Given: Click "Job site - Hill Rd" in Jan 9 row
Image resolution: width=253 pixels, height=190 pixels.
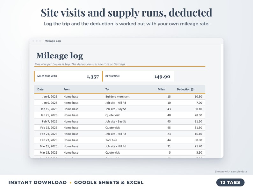Looking at the screenshot, I should [x=116, y=103].
